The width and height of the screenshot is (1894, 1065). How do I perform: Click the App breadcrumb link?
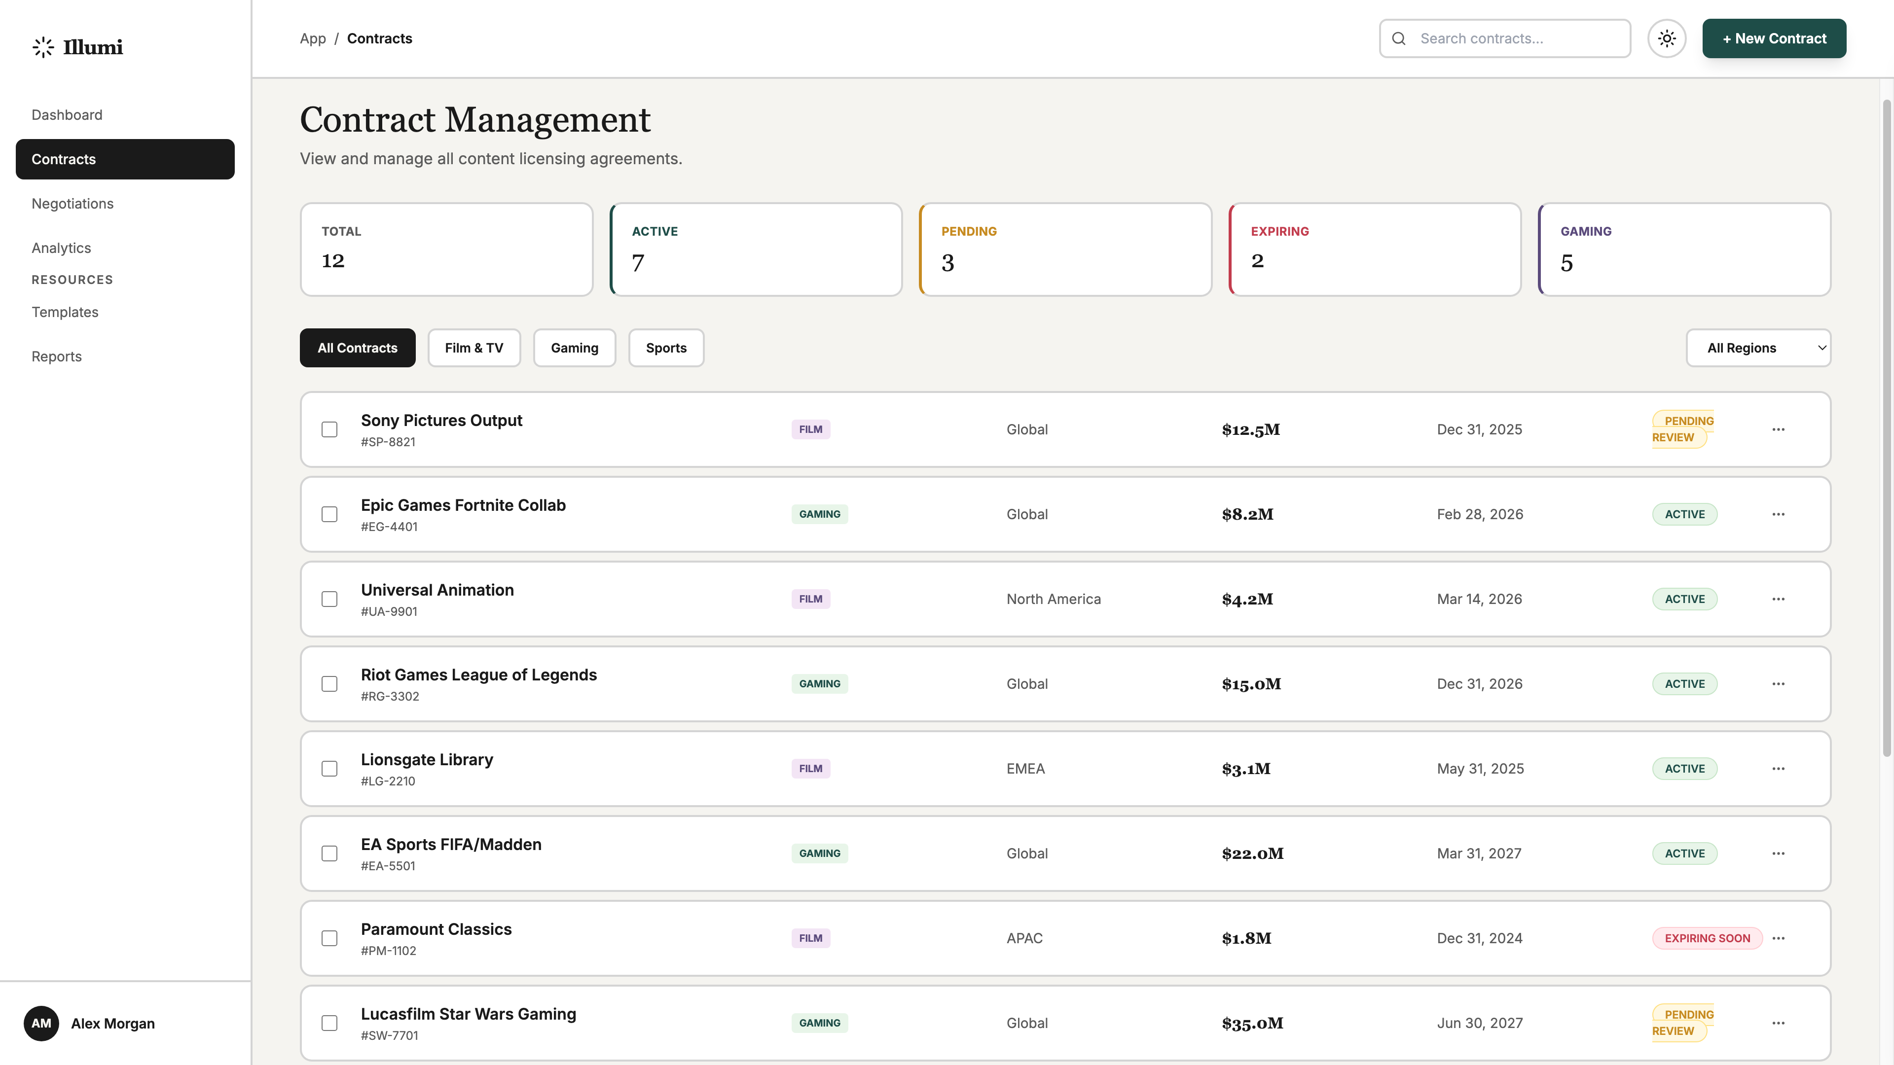313,38
